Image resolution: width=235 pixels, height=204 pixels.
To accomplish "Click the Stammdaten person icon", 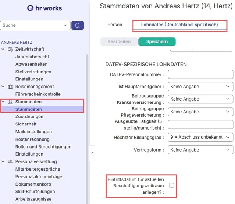I will [x=10, y=102].
